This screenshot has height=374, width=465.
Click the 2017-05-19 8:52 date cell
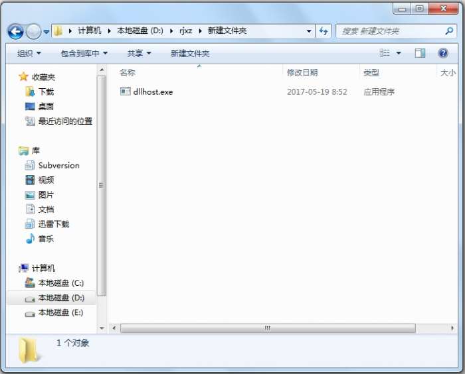317,92
